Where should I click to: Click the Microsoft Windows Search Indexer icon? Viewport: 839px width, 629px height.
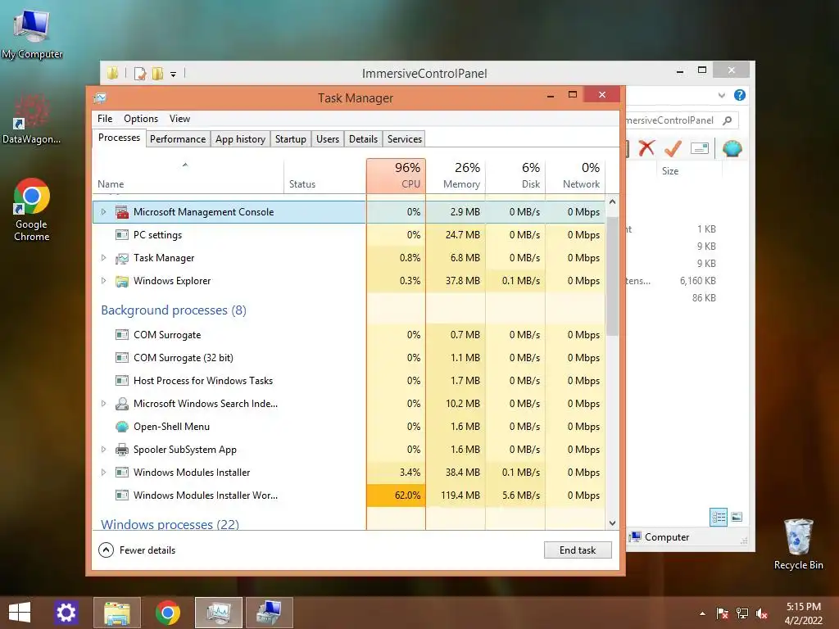pos(122,404)
